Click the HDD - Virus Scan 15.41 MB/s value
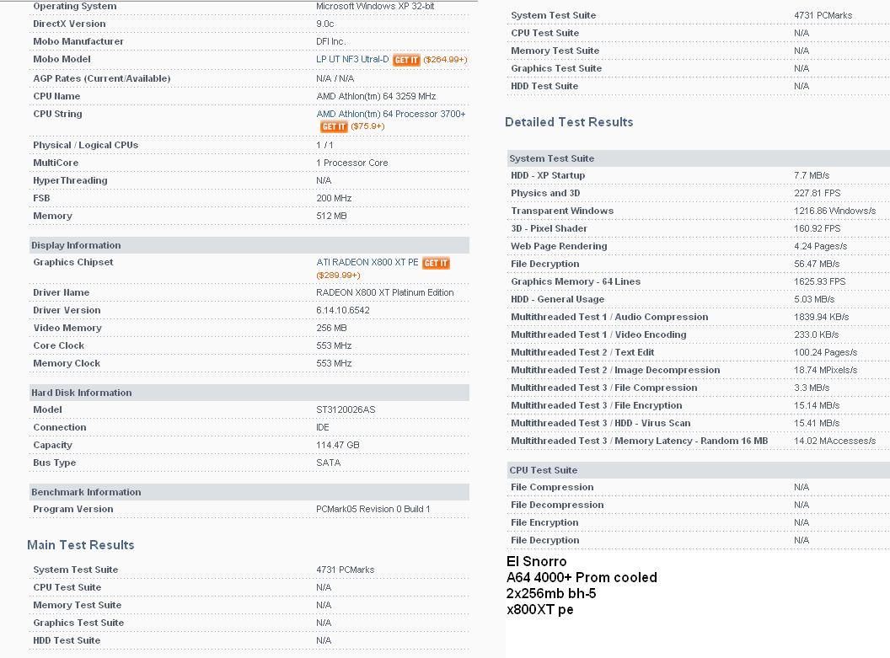The width and height of the screenshot is (890, 658). point(817,423)
